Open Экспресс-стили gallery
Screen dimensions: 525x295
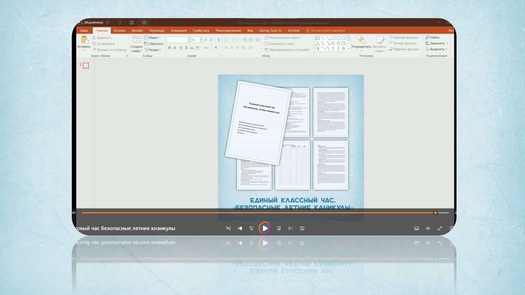(380, 44)
